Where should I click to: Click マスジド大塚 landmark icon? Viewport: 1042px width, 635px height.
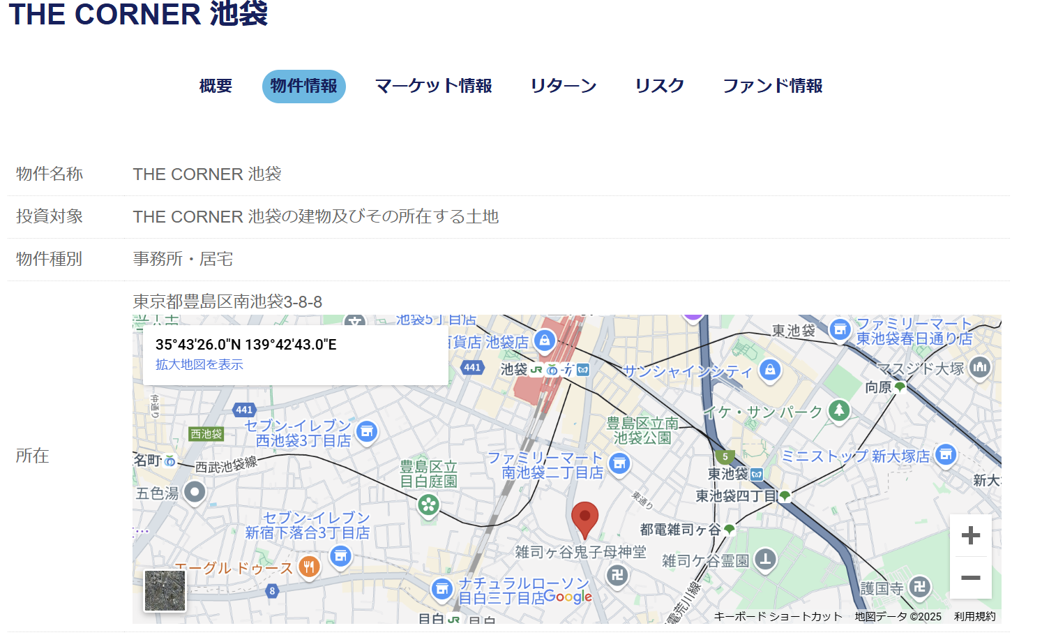tap(980, 367)
